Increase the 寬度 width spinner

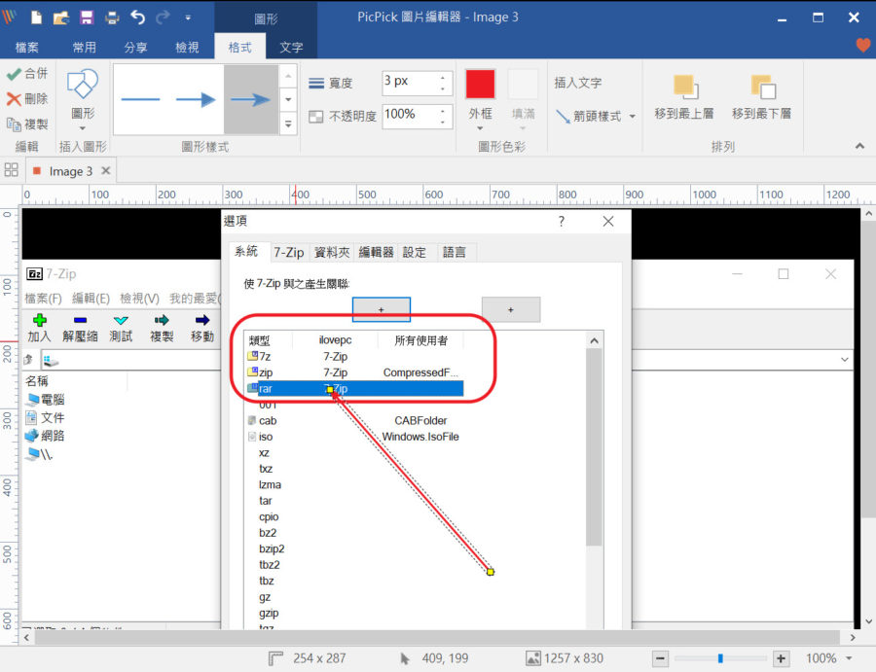443,77
